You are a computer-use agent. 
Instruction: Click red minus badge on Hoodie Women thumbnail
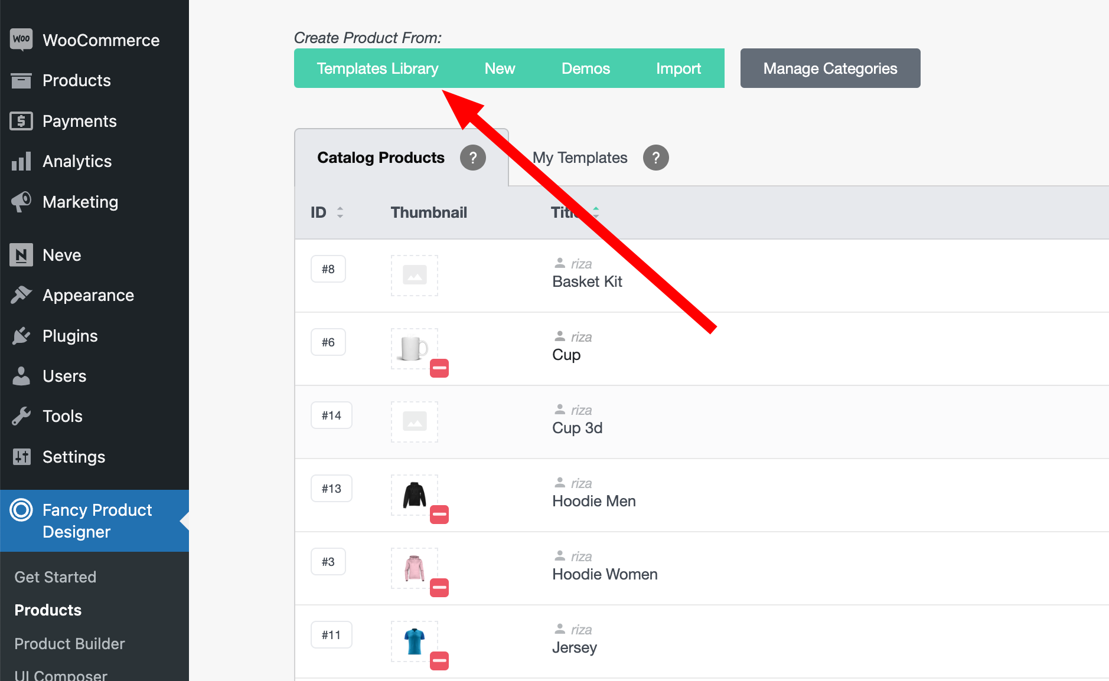coord(439,588)
